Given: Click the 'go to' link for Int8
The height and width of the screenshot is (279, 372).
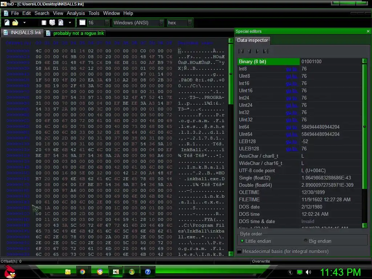Looking at the screenshot, I should (292, 69).
